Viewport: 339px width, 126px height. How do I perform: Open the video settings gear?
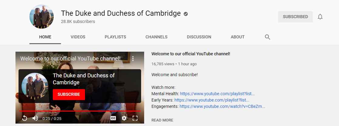pyautogui.click(x=124, y=118)
